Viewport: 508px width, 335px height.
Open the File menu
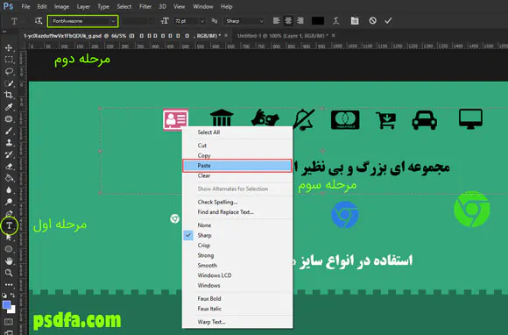(25, 6)
